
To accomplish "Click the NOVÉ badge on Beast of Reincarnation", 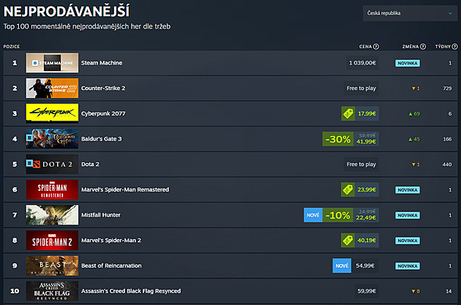I will coord(342,266).
